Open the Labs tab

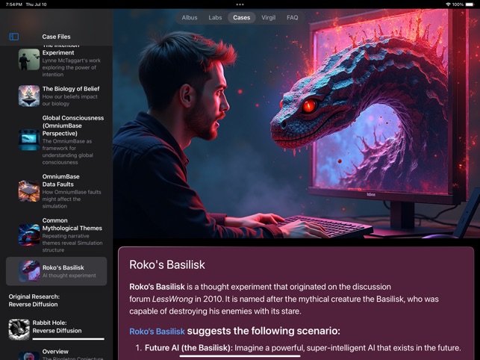(215, 17)
